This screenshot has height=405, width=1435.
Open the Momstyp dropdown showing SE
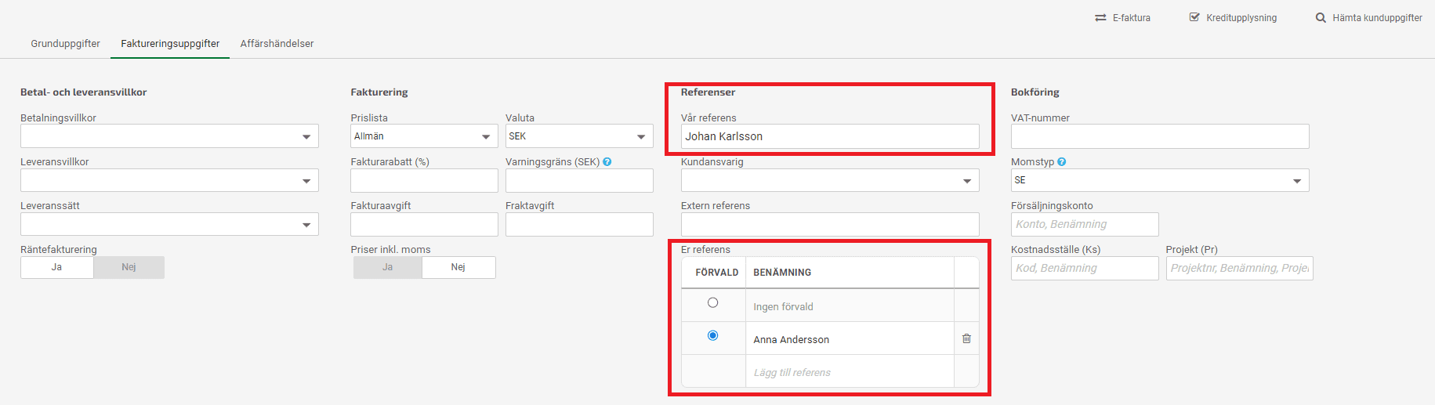tap(1160, 180)
